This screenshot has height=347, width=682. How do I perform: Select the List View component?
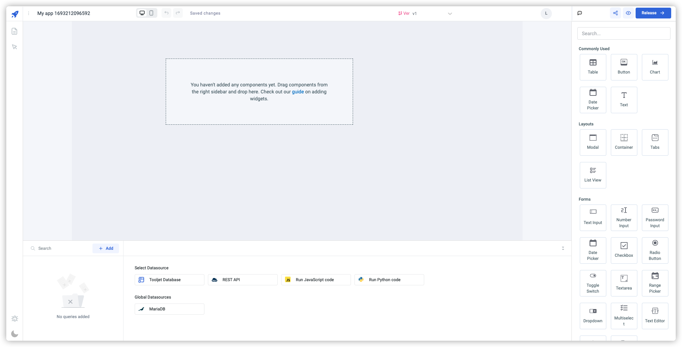point(593,175)
